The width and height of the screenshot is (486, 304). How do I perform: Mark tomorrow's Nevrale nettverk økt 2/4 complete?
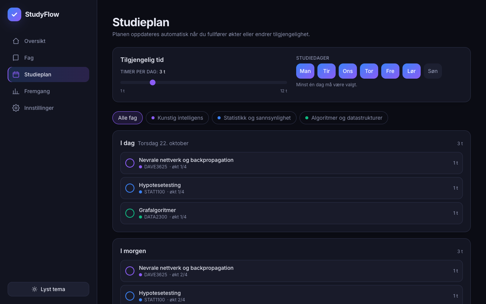tap(130, 271)
